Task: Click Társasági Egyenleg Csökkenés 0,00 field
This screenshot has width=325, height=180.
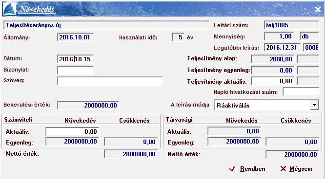Action: tap(292, 142)
